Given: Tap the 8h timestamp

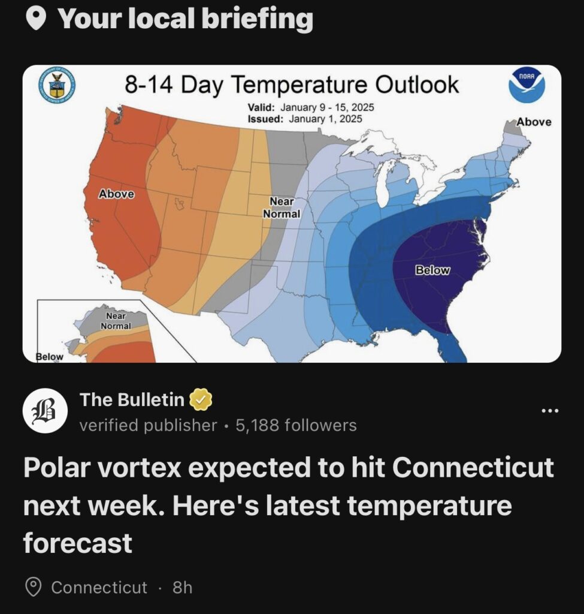Looking at the screenshot, I should 182,587.
